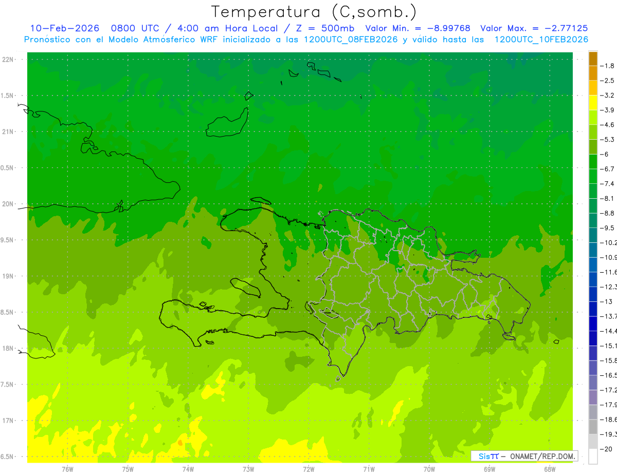Click the '76W' longitude label
This screenshot has height=476, width=617.
[67, 469]
